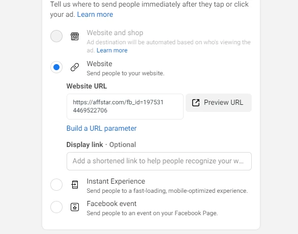This screenshot has height=234, width=298.
Task: Click the Website option title text
Action: (99, 64)
